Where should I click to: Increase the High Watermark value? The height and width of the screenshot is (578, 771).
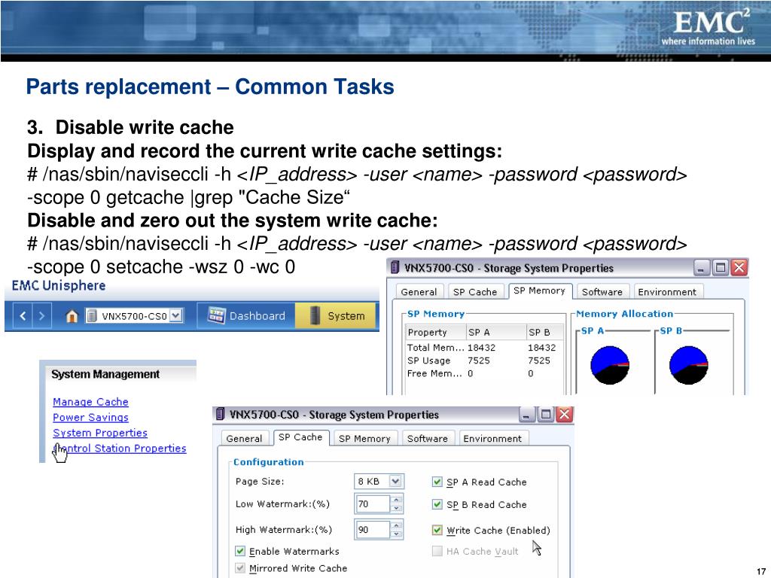(396, 526)
